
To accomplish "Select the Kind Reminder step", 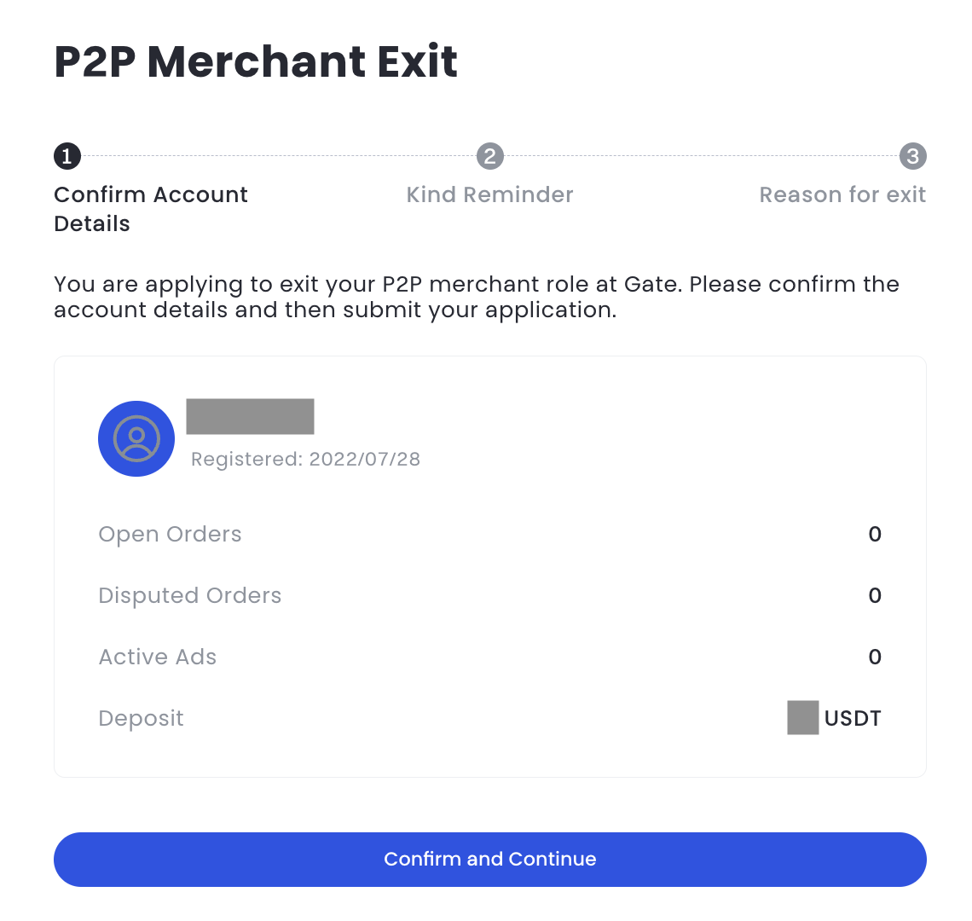I will pyautogui.click(x=489, y=194).
